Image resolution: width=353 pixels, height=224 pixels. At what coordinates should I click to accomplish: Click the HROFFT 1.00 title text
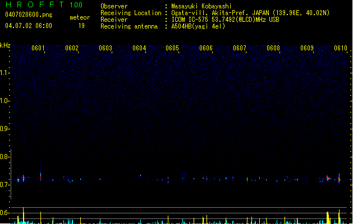pos(44,4)
